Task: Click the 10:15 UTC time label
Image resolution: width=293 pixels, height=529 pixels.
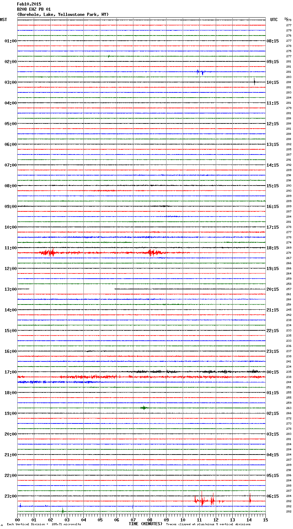Action: tap(273, 82)
